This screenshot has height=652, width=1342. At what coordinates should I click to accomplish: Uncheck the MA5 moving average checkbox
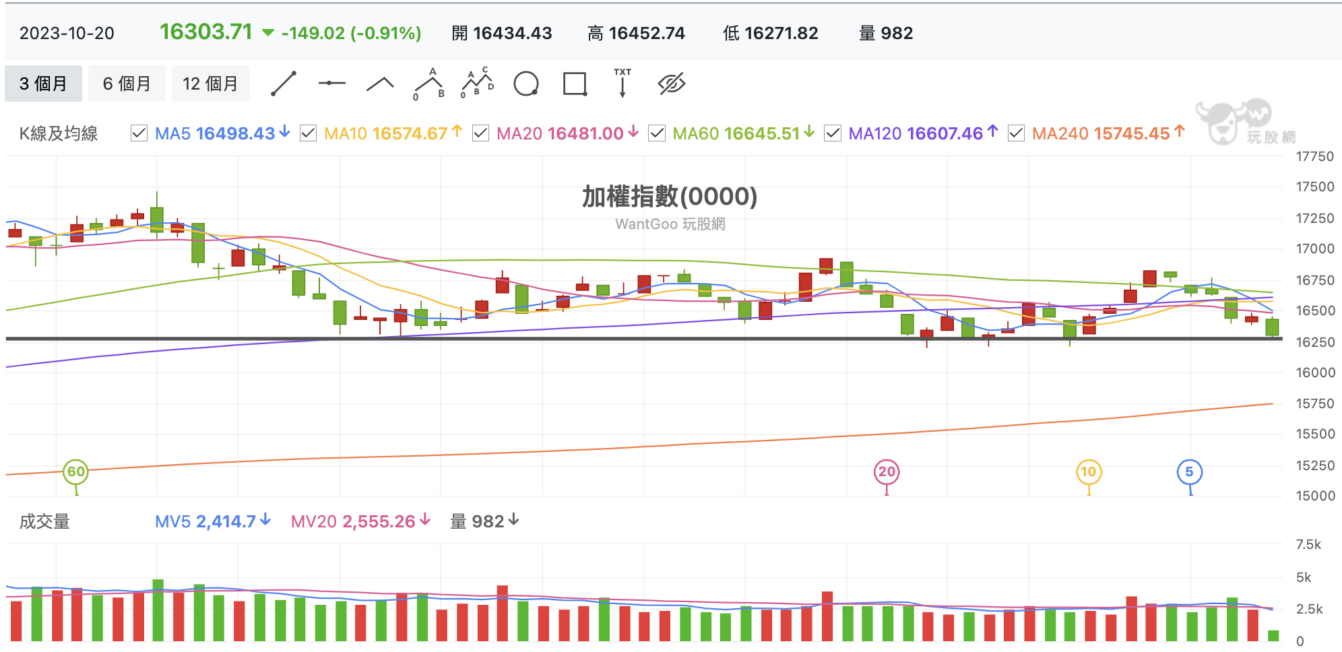[139, 133]
